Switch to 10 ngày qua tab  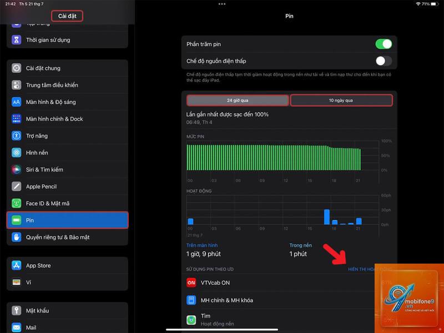pyautogui.click(x=341, y=100)
